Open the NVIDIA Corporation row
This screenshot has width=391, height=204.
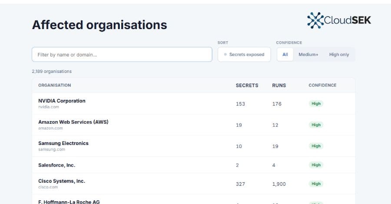(193, 104)
